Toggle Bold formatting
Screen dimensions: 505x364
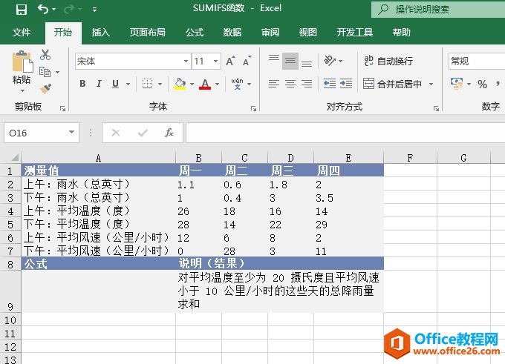(x=82, y=84)
